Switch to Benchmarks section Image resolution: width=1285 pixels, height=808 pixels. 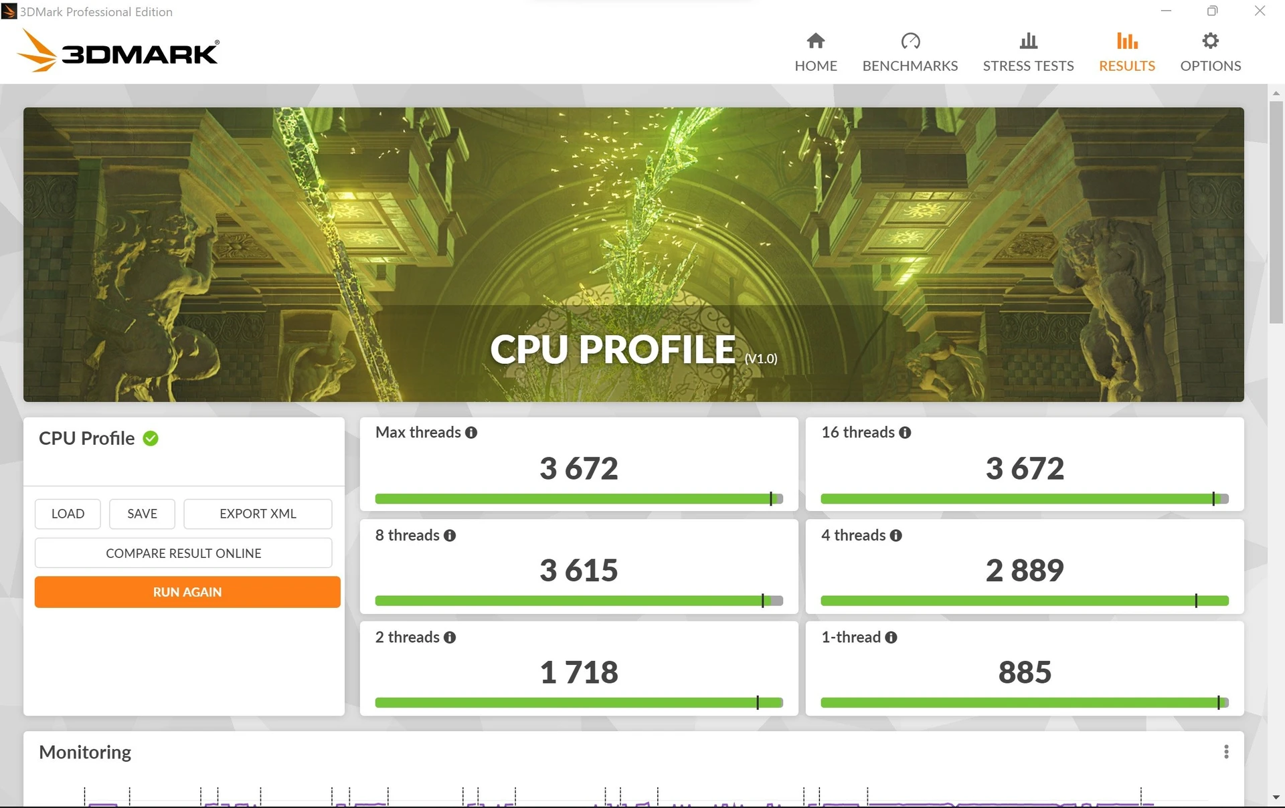pyautogui.click(x=910, y=52)
